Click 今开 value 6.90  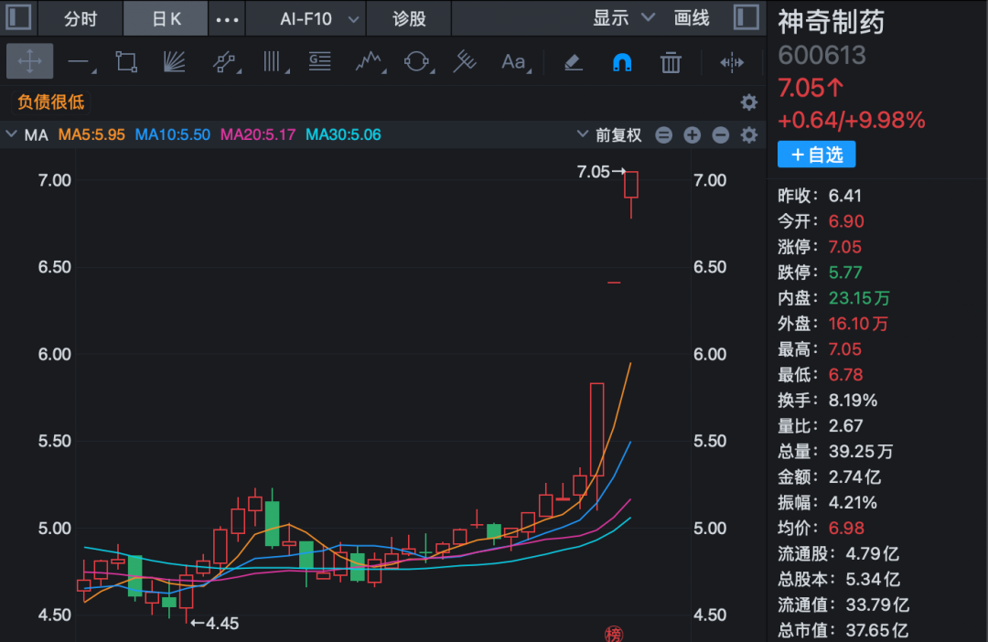(x=845, y=221)
